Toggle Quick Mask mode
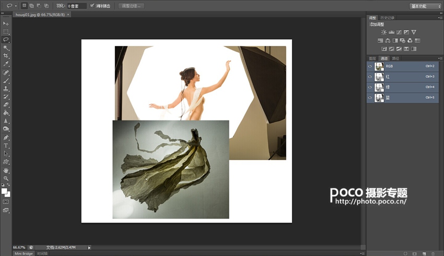444x256 pixels. [x=6, y=202]
